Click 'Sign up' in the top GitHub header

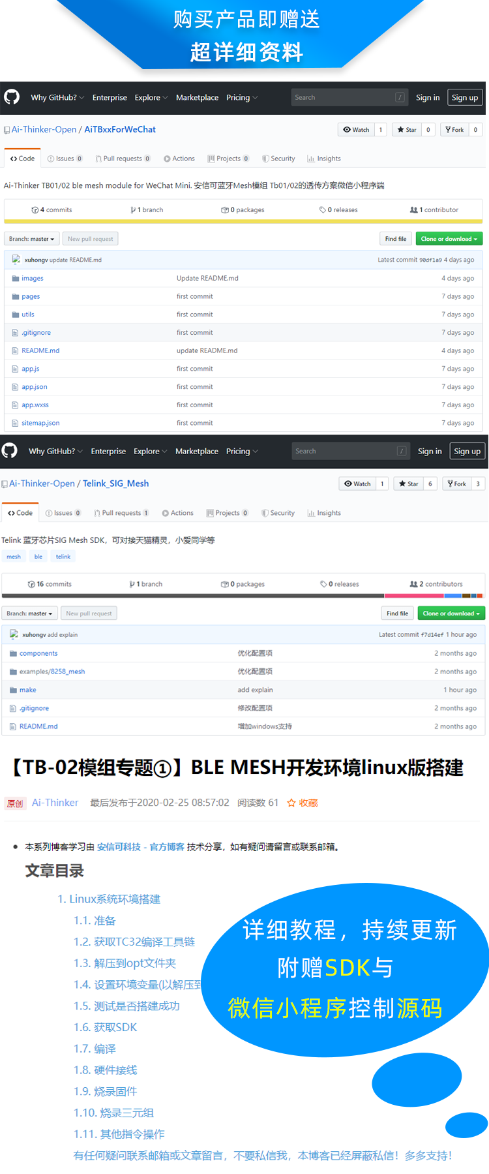point(465,97)
